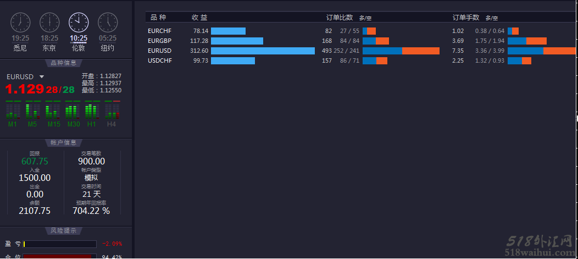
Task: Click the 开盘 price 1.12827
Action: pos(110,76)
